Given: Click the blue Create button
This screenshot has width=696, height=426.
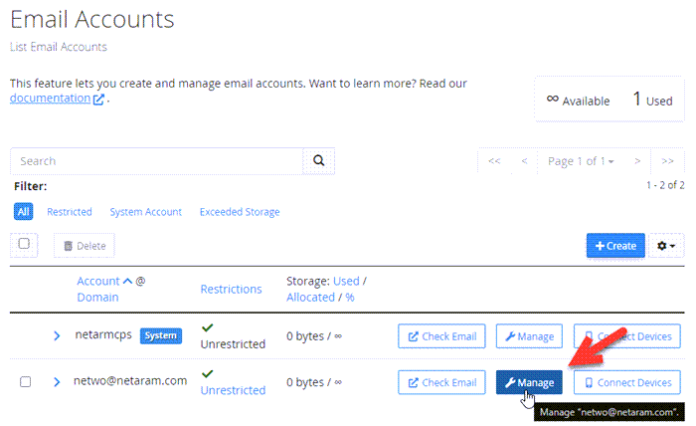Looking at the screenshot, I should coord(615,246).
